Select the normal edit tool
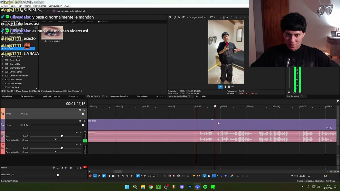 pos(138,176)
